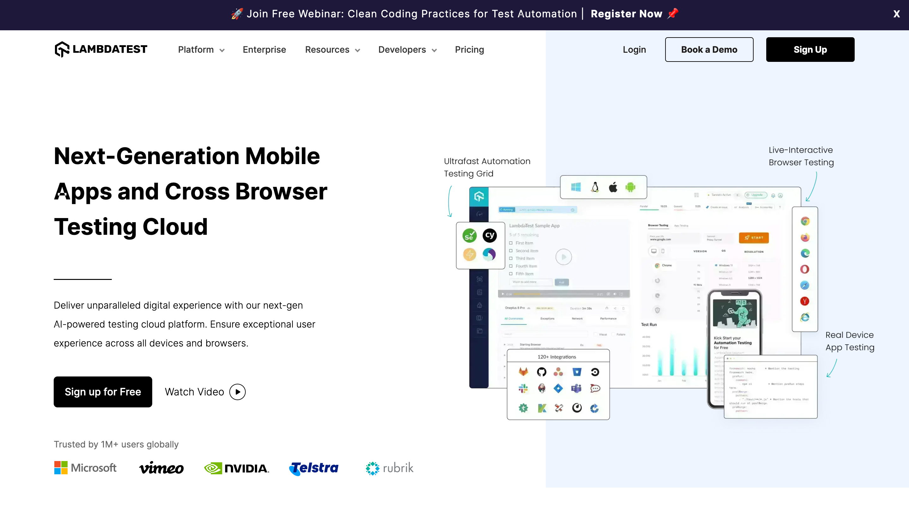Click the Android robot icon
The image size is (909, 515).
pyautogui.click(x=630, y=187)
